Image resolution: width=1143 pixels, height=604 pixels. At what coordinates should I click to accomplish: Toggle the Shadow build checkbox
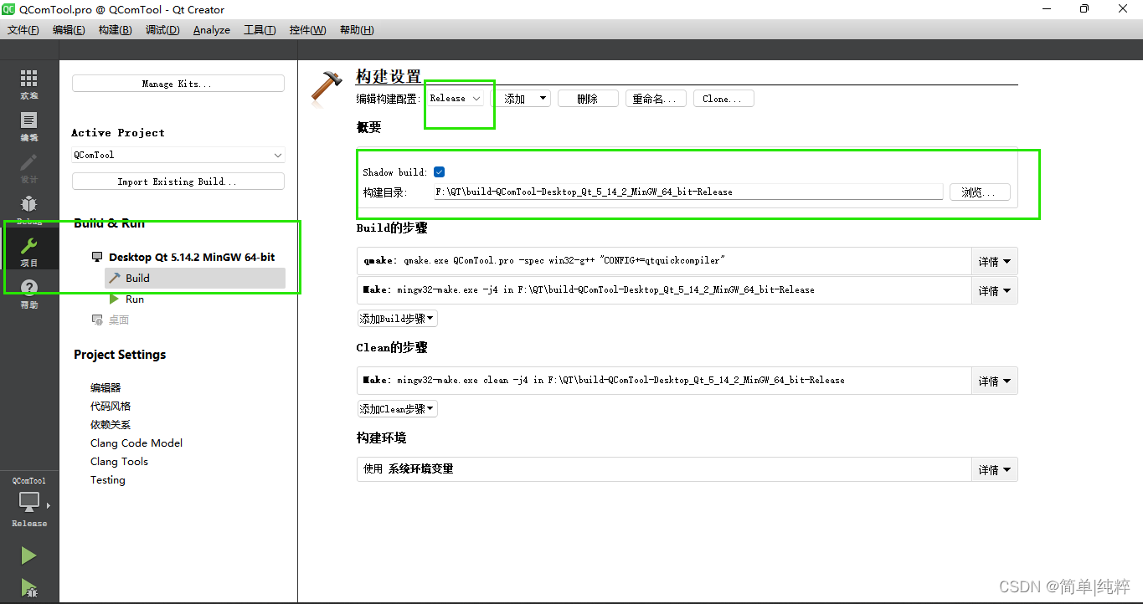(439, 172)
